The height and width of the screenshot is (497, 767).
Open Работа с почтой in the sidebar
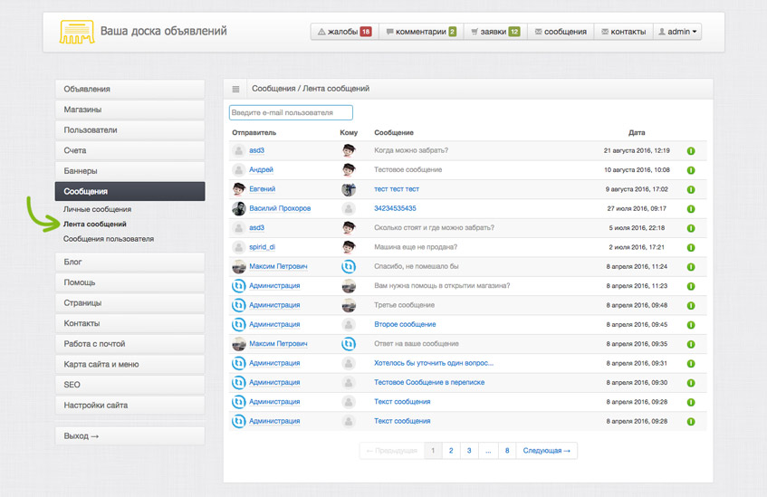point(130,344)
